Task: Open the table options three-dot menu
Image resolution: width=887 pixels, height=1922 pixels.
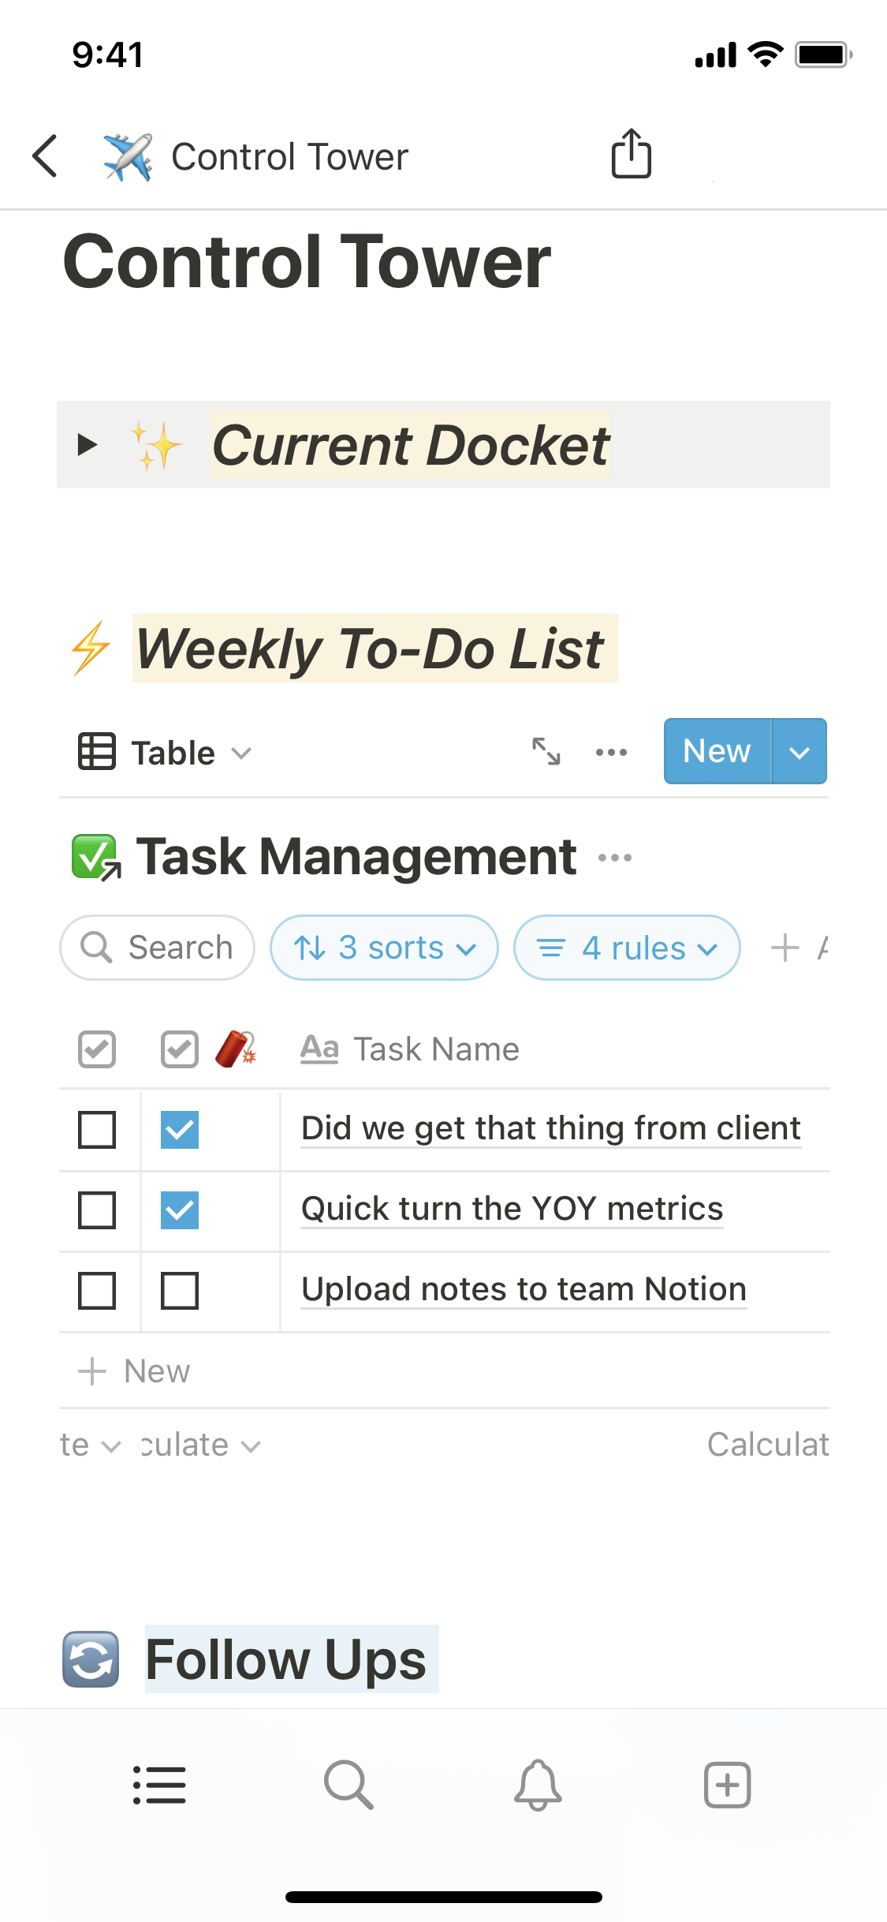Action: (611, 752)
